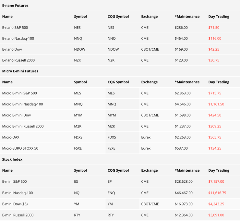Screen dimensions: 240x221
Task: Click the E-mini Russell 2000 name cell
Action: tap(18, 215)
